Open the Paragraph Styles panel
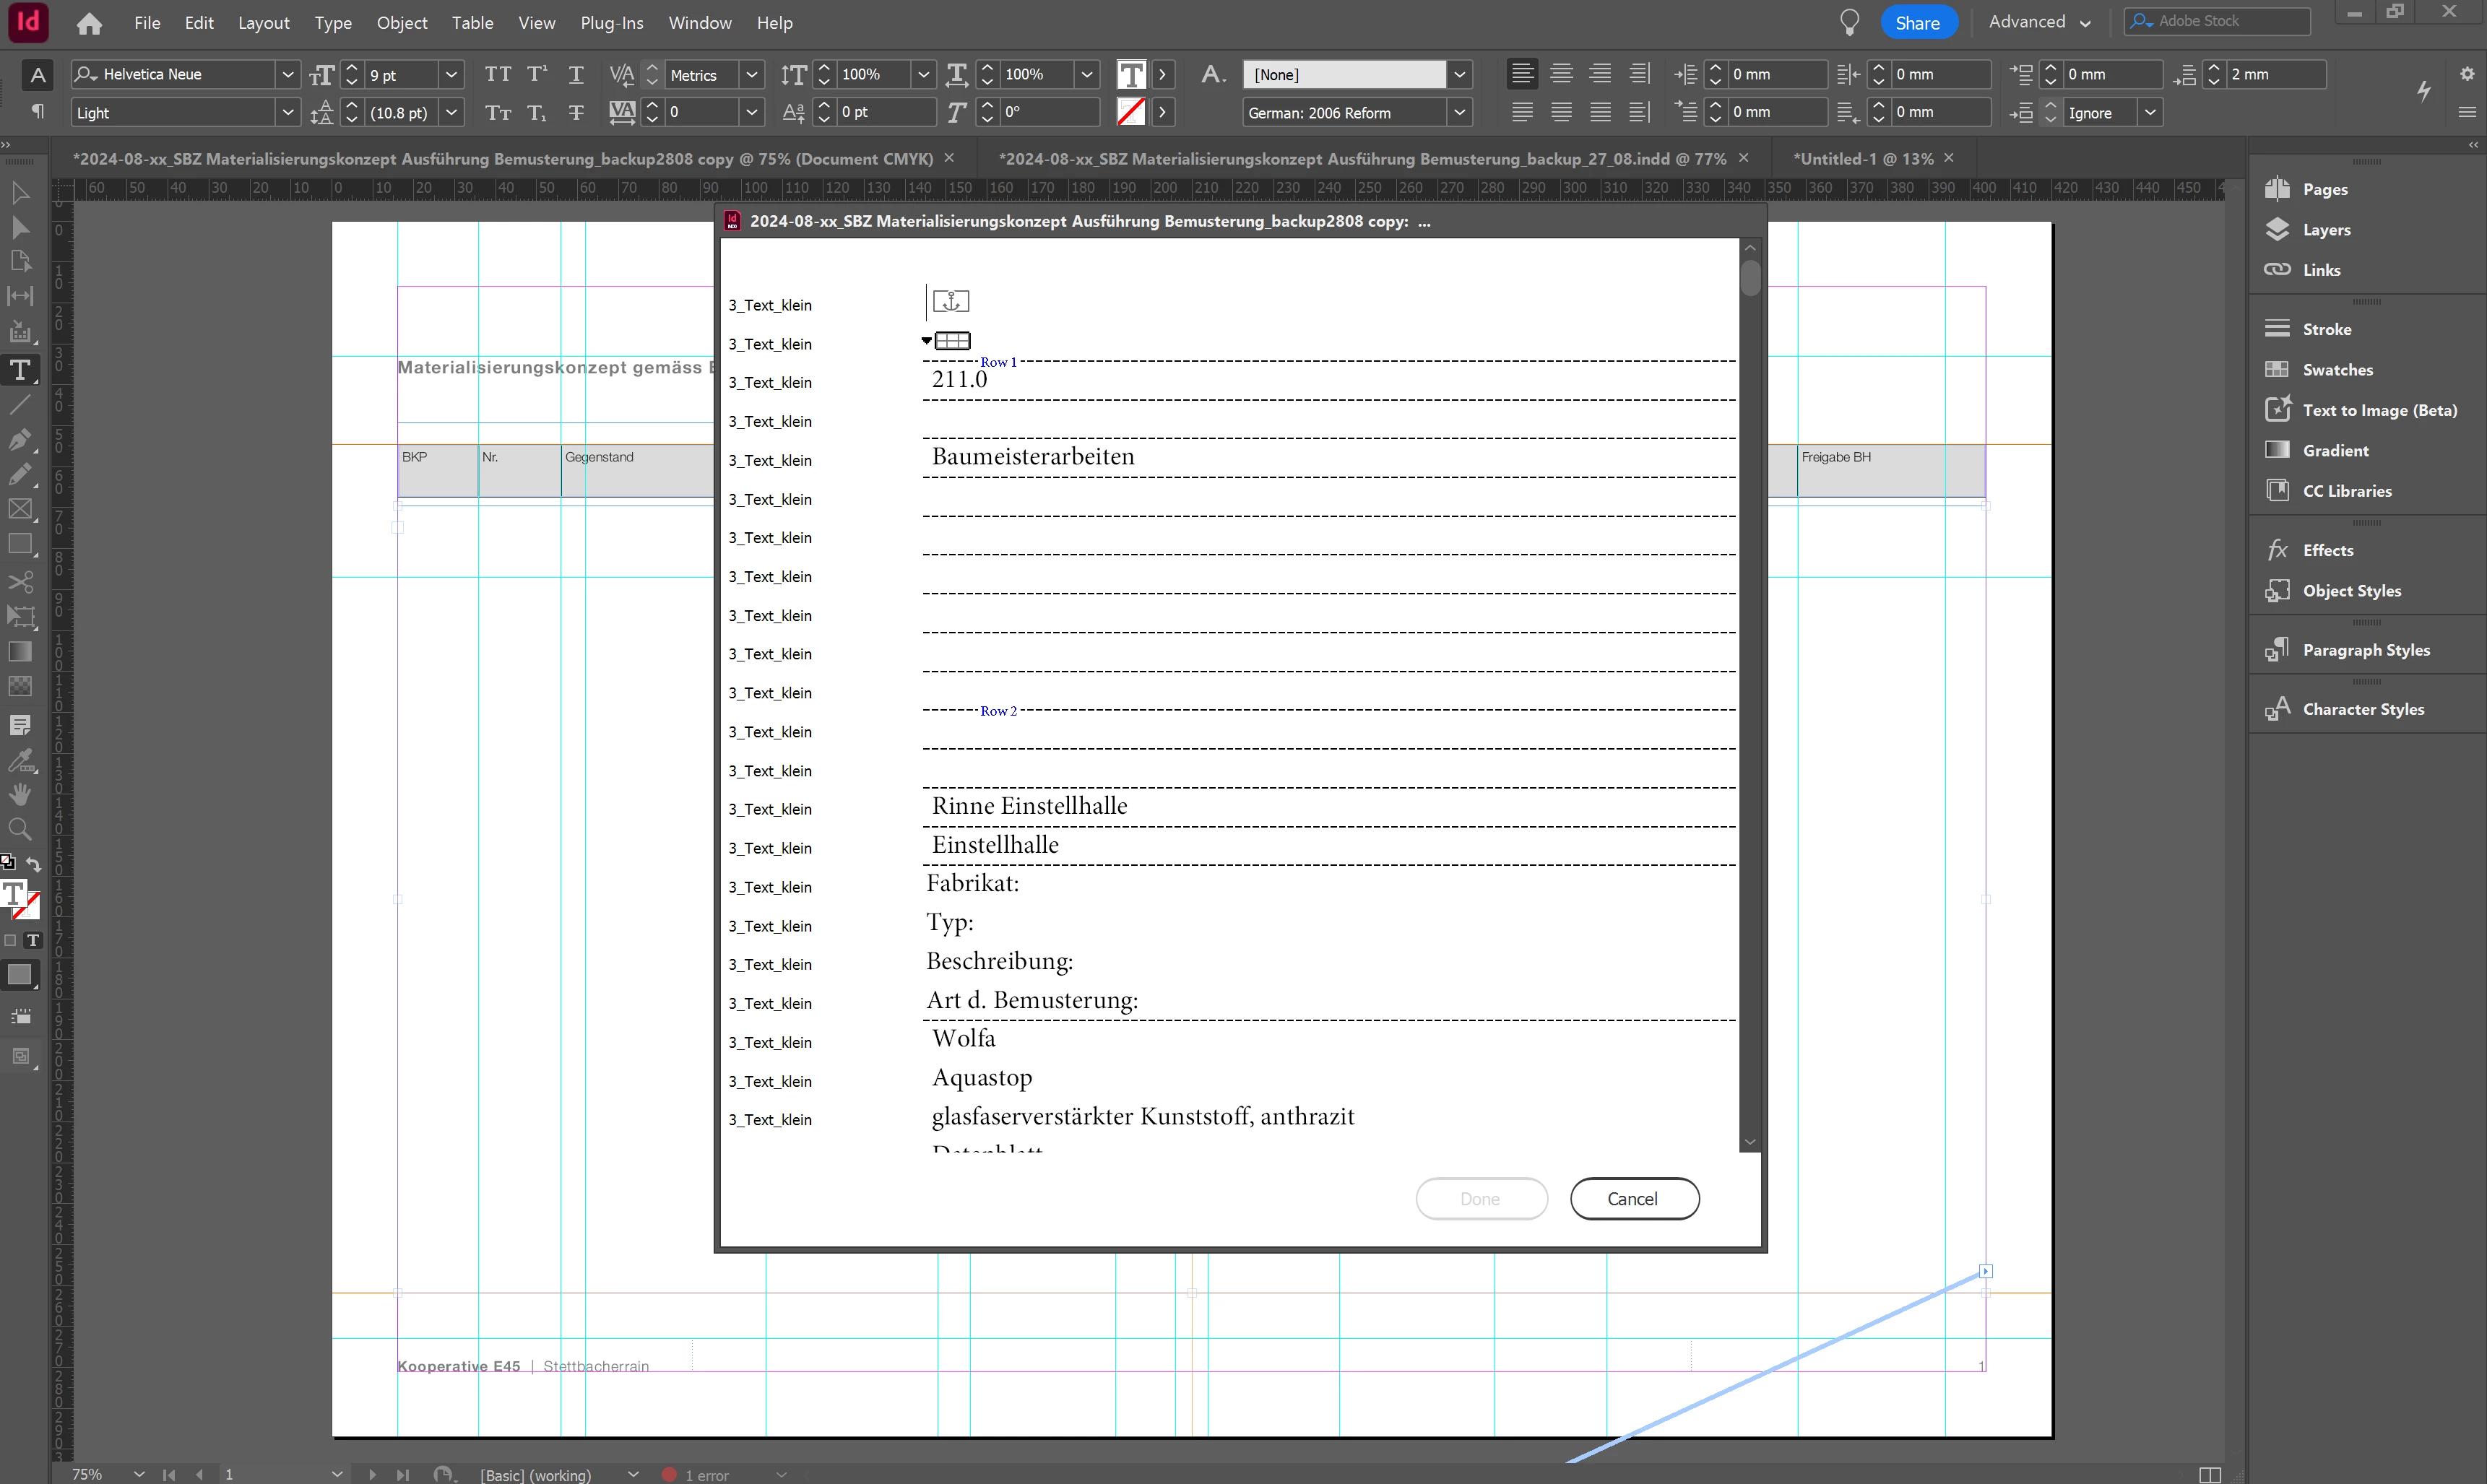The height and width of the screenshot is (1484, 2487). [2365, 650]
